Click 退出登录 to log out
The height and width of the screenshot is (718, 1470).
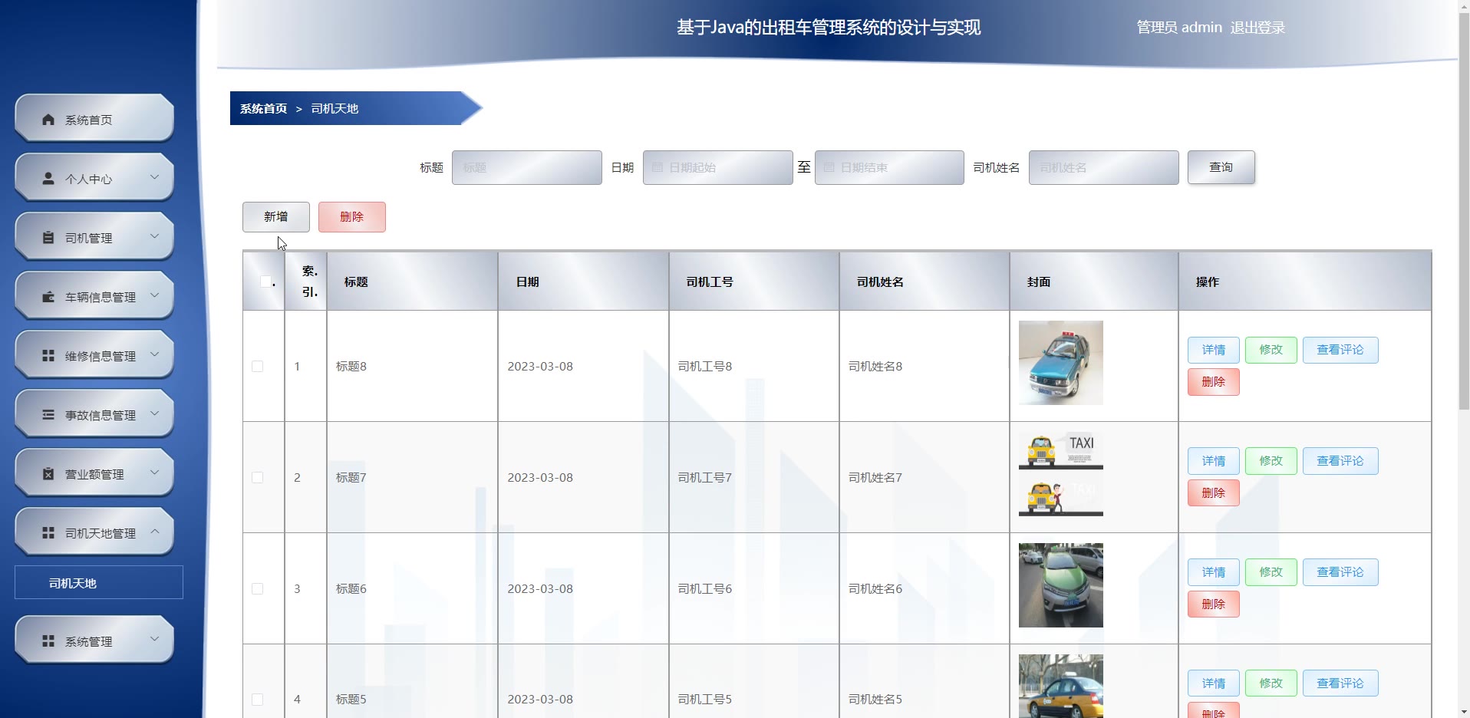1257,28
